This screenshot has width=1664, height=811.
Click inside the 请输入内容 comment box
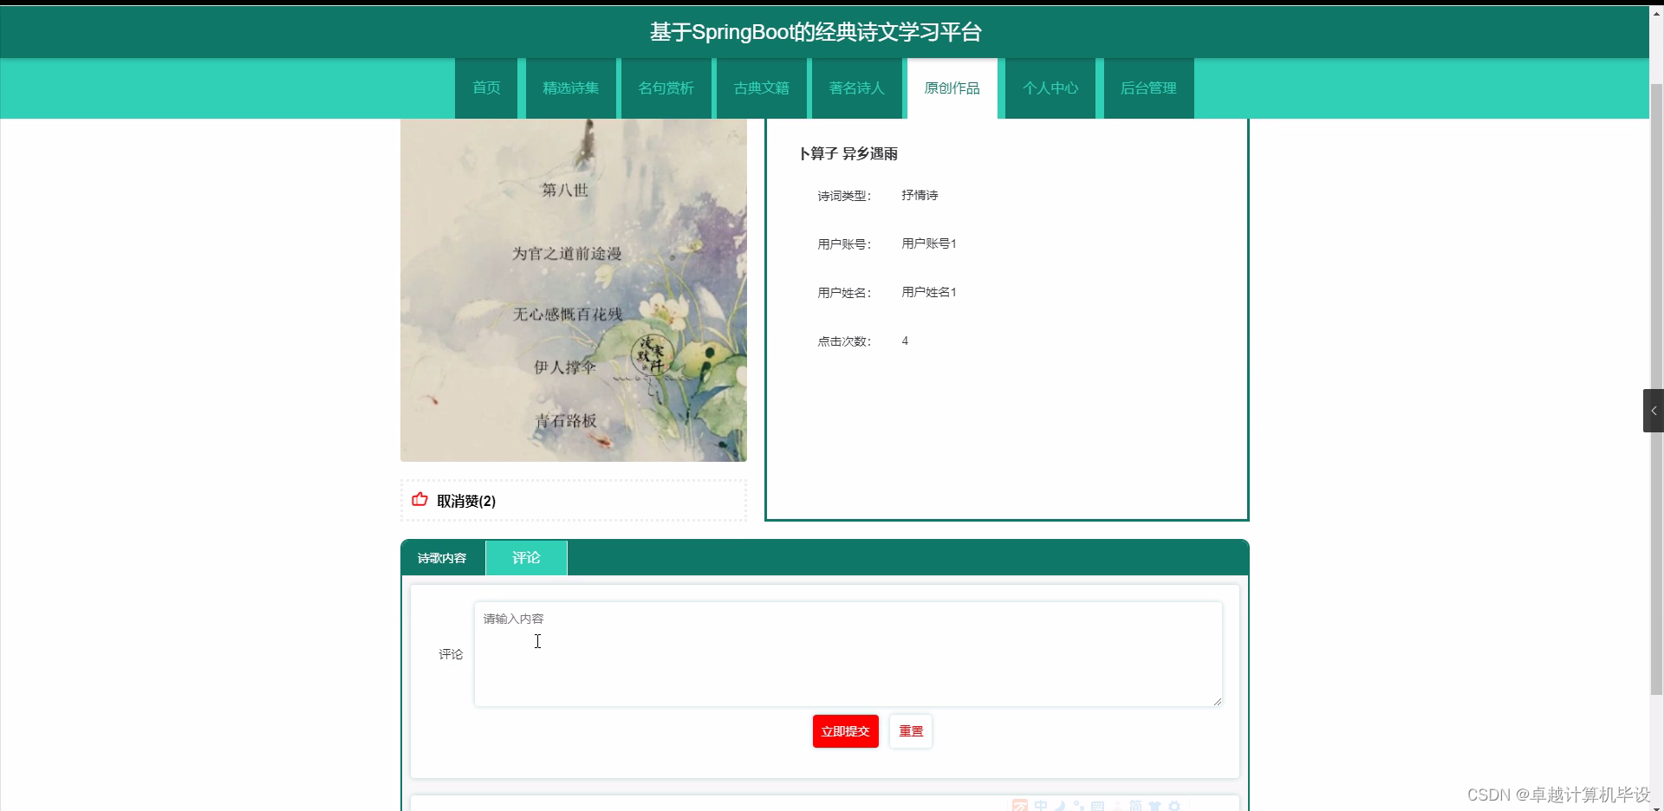846,652
